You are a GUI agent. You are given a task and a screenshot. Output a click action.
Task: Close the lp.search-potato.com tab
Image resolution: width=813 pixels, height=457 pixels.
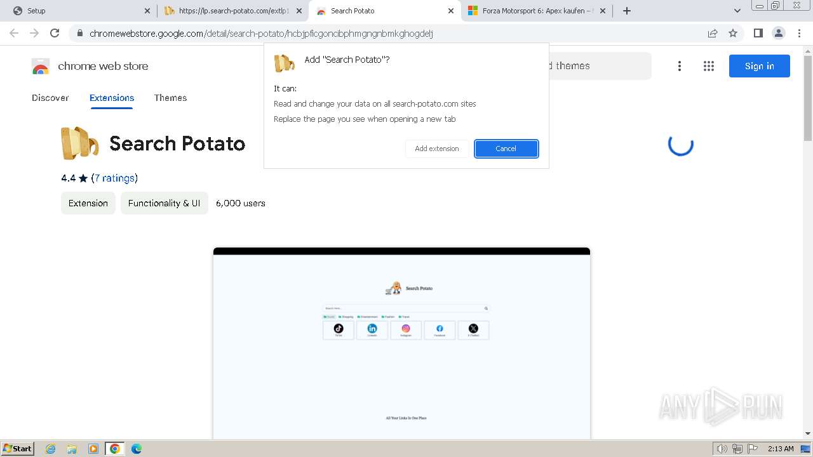click(x=299, y=11)
